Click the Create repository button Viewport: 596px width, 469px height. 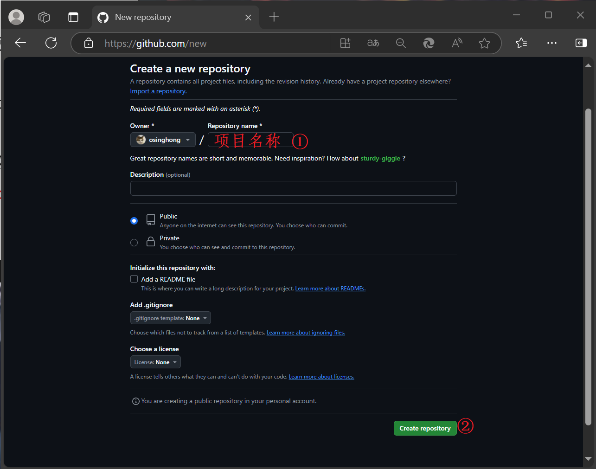click(x=425, y=428)
